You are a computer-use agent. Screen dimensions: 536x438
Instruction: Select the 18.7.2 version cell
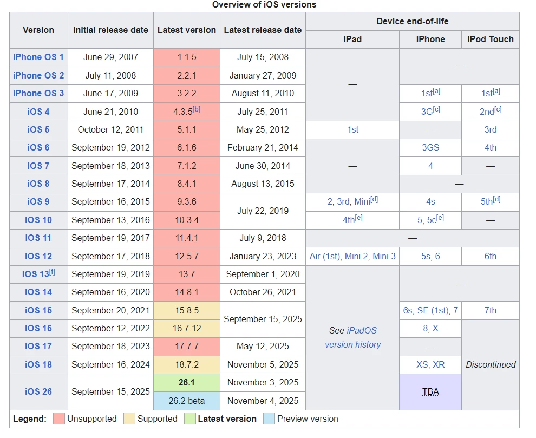187,364
